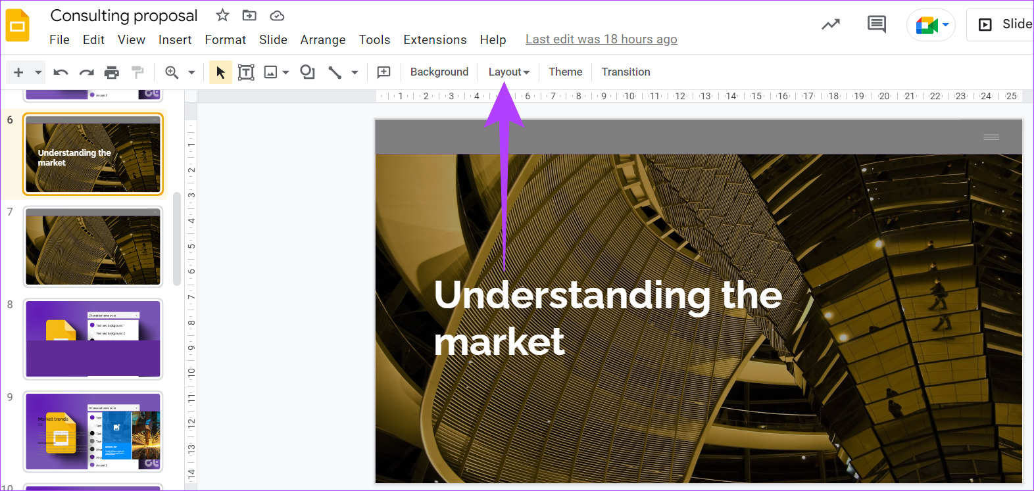Redo the last action

tap(86, 72)
